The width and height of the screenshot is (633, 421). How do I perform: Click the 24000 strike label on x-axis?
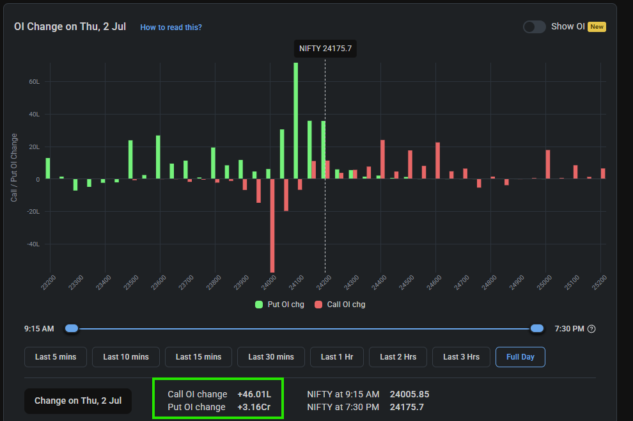coord(269,282)
